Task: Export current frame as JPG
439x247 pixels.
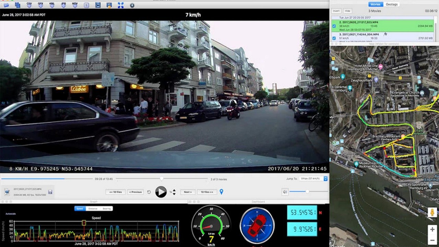Action: pos(63,5)
